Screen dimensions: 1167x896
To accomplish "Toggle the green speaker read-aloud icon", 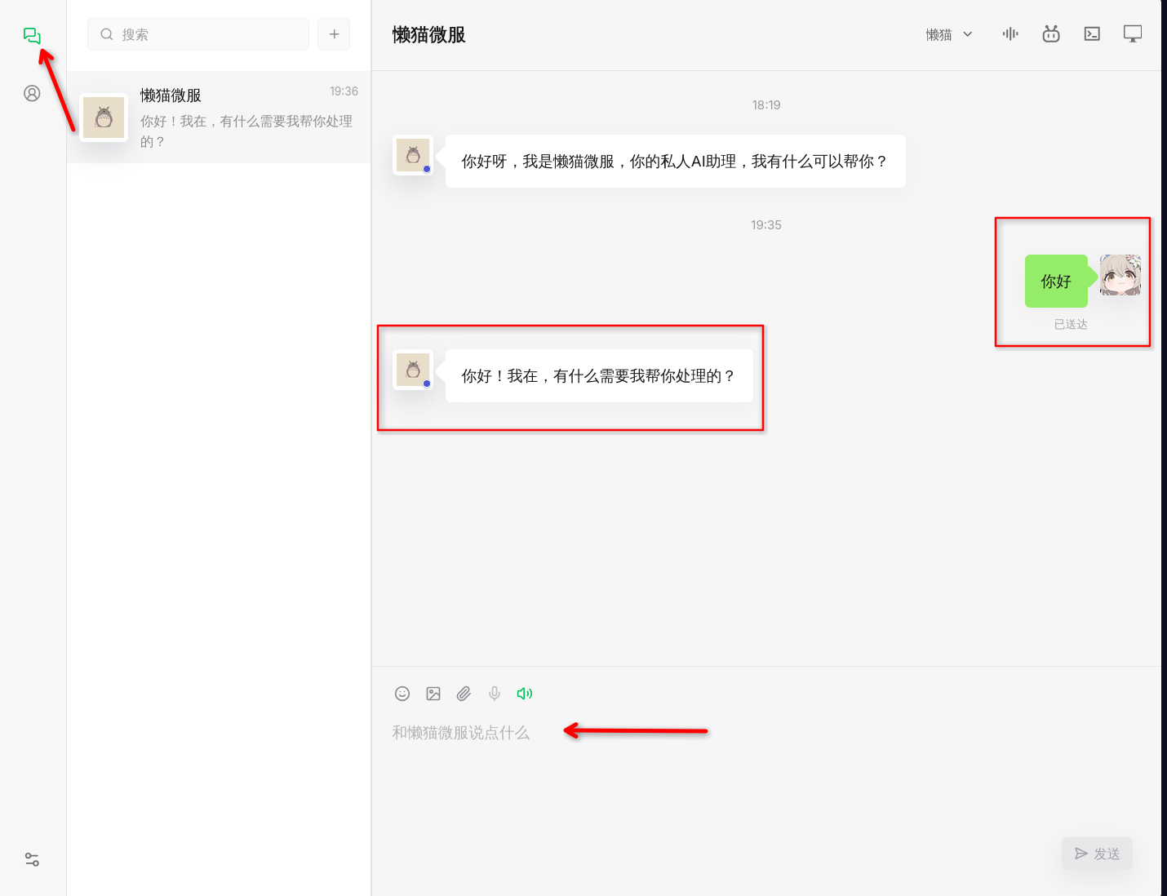I will click(x=525, y=694).
